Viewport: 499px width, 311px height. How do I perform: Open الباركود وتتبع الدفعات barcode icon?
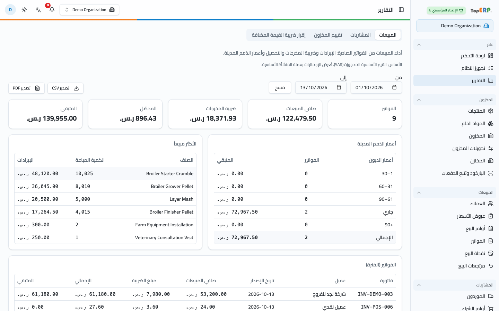[x=491, y=173]
